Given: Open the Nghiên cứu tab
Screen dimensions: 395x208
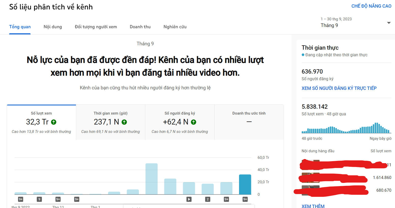Looking at the screenshot, I should point(175,27).
